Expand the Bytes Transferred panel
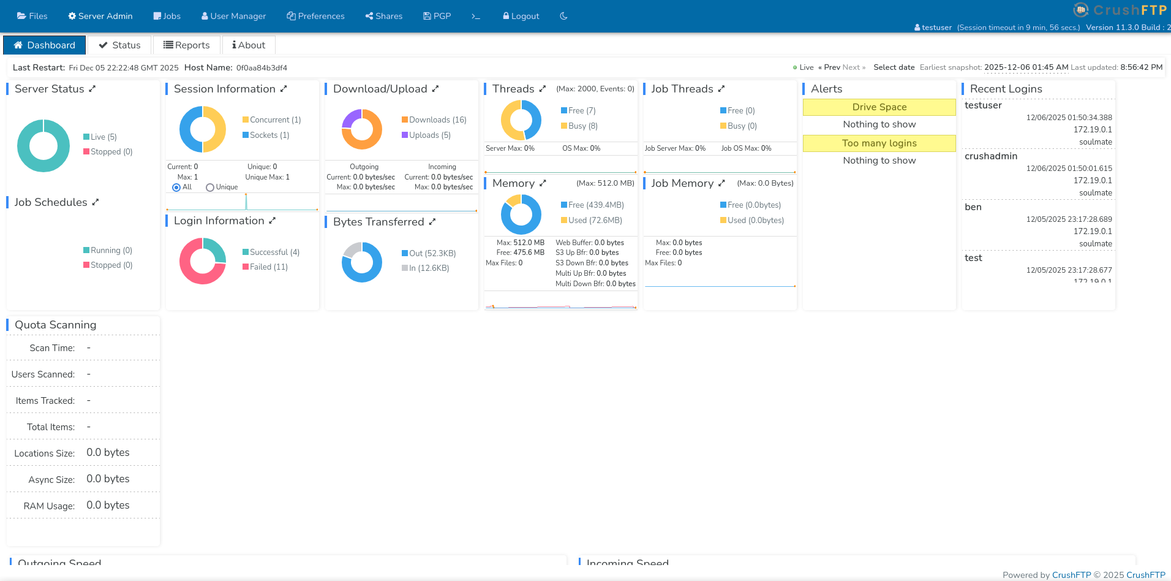The image size is (1171, 581). coord(432,222)
